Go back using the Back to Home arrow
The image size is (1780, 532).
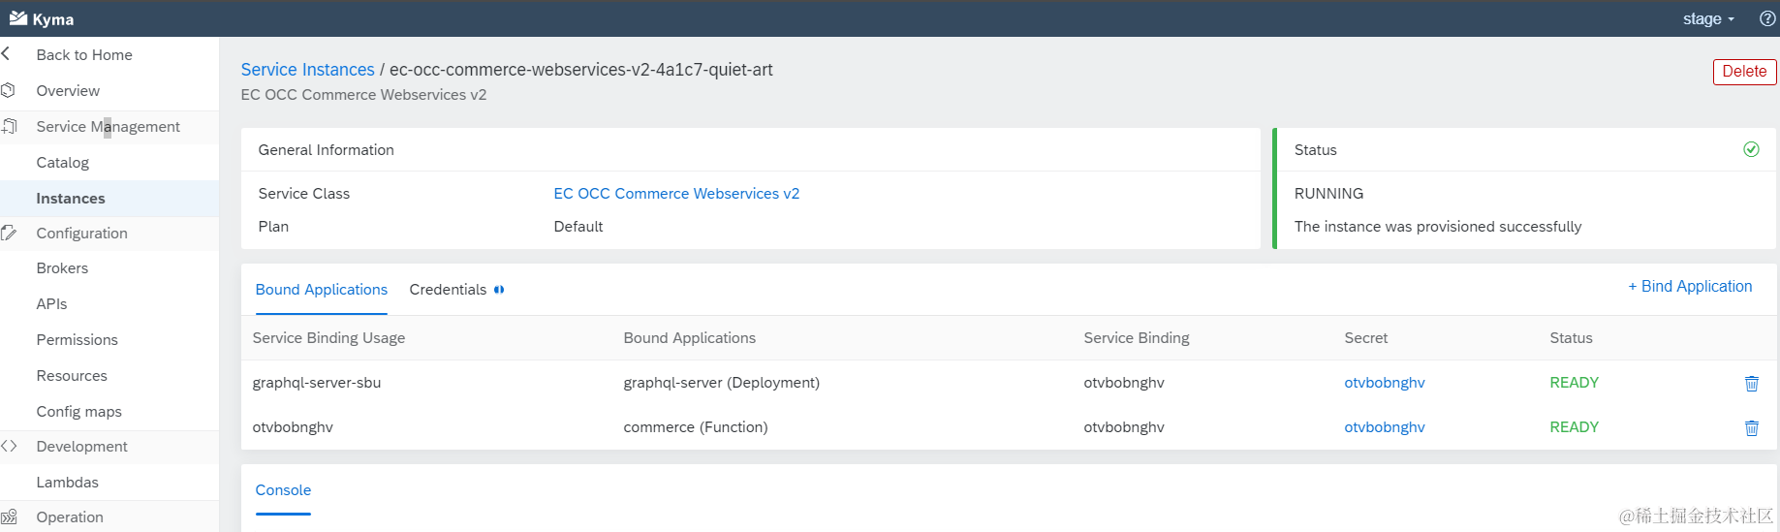tap(6, 55)
